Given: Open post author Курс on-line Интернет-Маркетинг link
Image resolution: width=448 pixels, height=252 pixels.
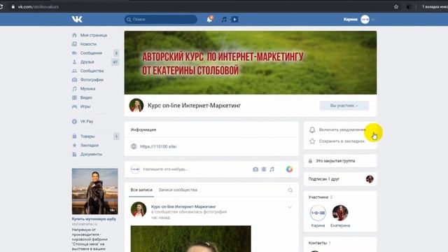Looking at the screenshot, I should (183, 206).
